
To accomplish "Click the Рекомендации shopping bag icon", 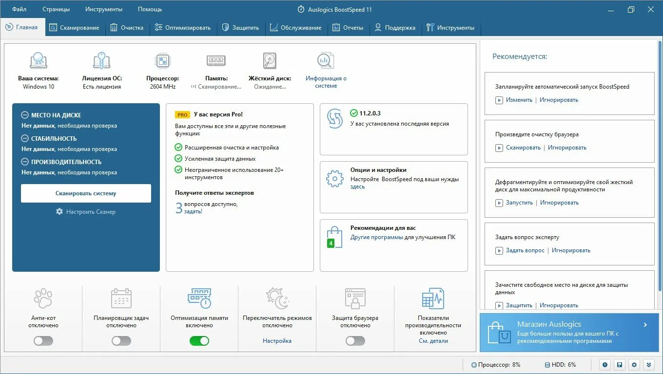I will (334, 237).
